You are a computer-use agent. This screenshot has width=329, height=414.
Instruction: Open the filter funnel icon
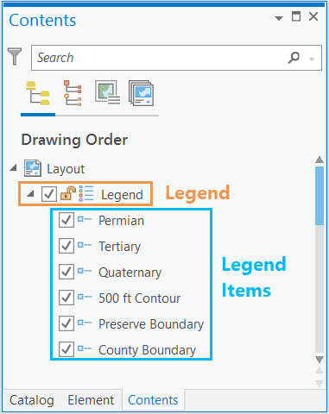15,56
